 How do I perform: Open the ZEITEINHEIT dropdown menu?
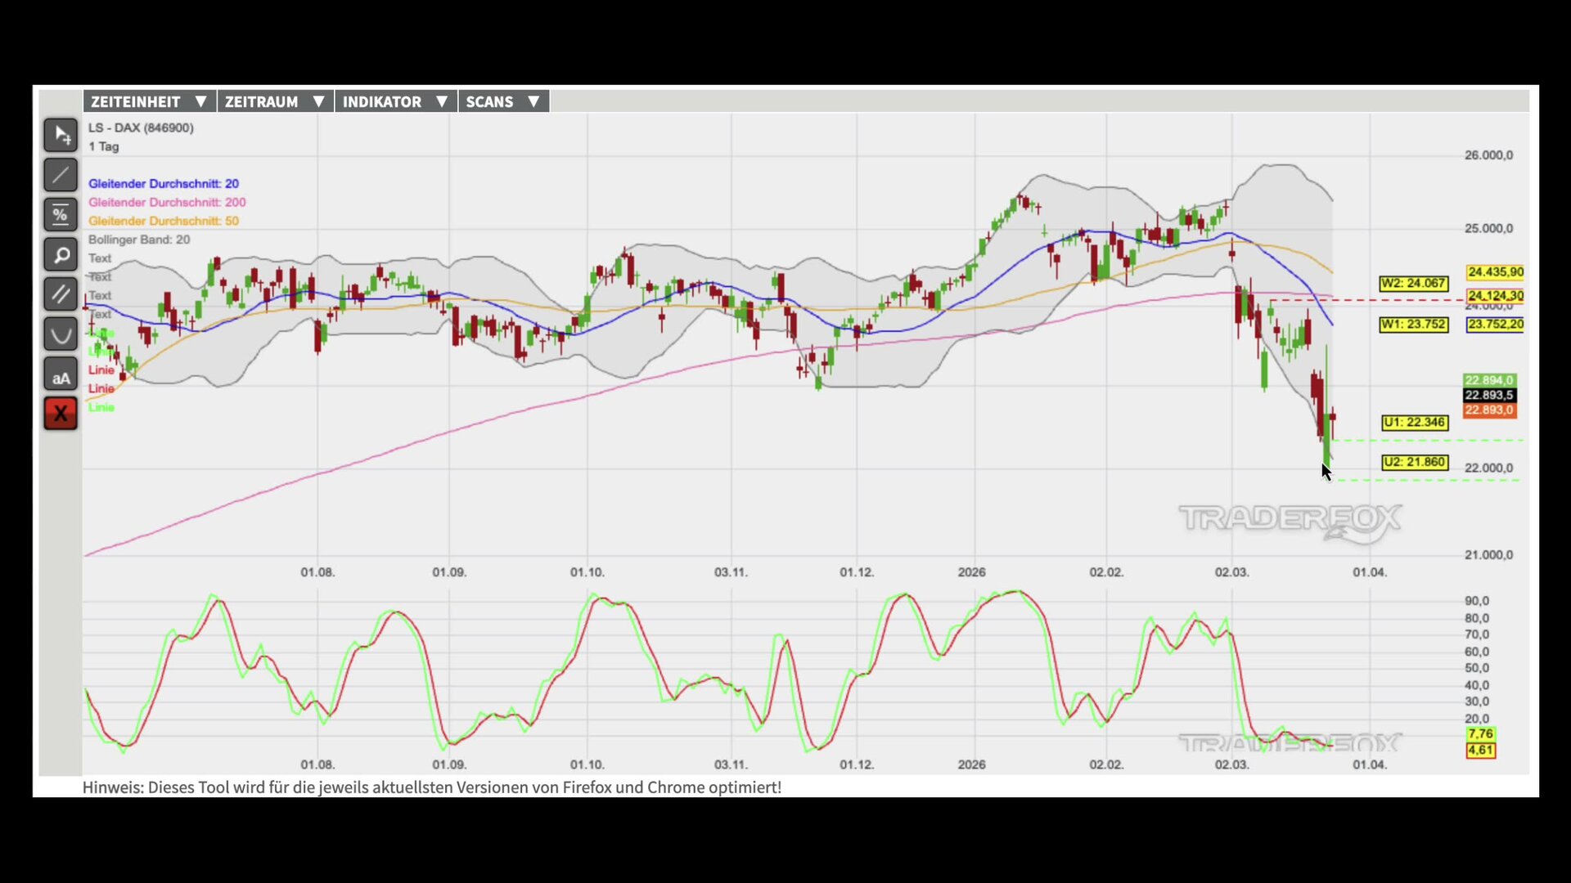pos(149,101)
